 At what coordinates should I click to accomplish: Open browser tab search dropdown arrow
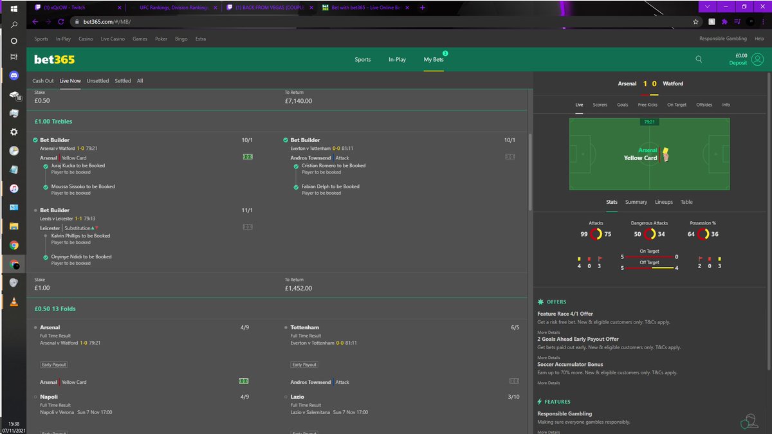708,6
